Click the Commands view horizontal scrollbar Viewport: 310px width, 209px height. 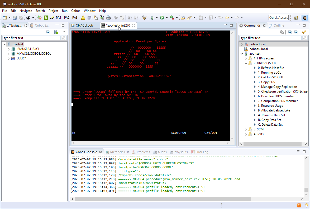tap(272, 144)
